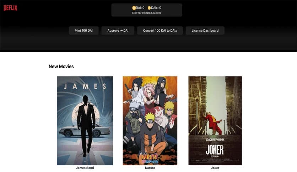Viewport: 297px width, 172px height.
Task: Click the Naruto title label
Action: point(150,168)
